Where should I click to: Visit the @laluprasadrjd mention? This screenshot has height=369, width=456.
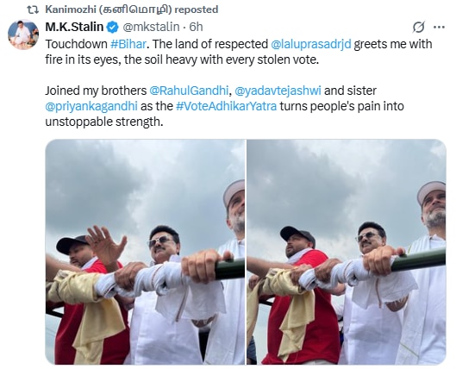tap(311, 44)
